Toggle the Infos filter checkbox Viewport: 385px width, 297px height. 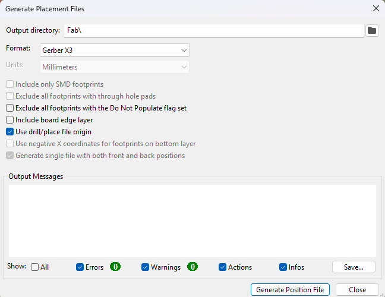[x=283, y=267]
